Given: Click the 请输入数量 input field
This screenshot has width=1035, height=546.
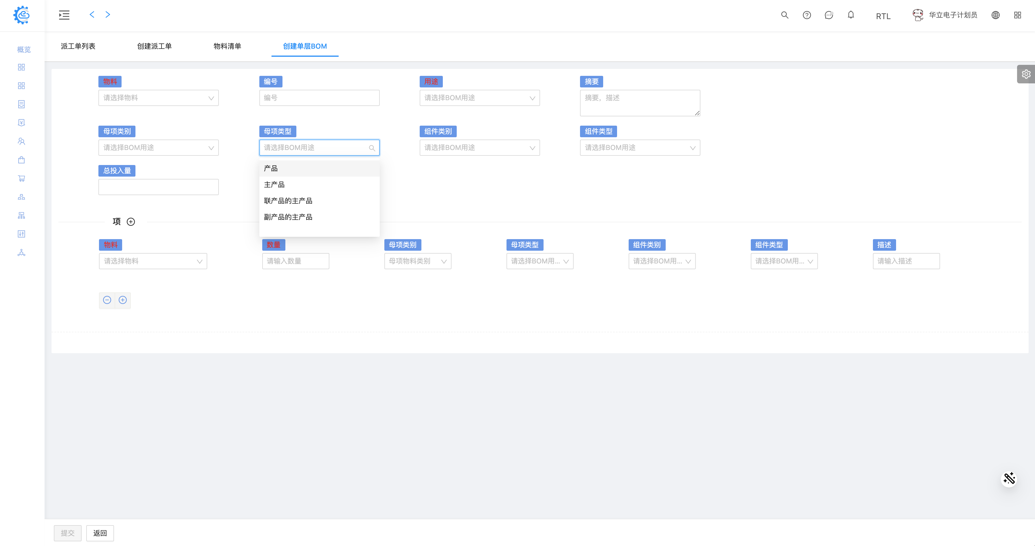Looking at the screenshot, I should (x=295, y=261).
